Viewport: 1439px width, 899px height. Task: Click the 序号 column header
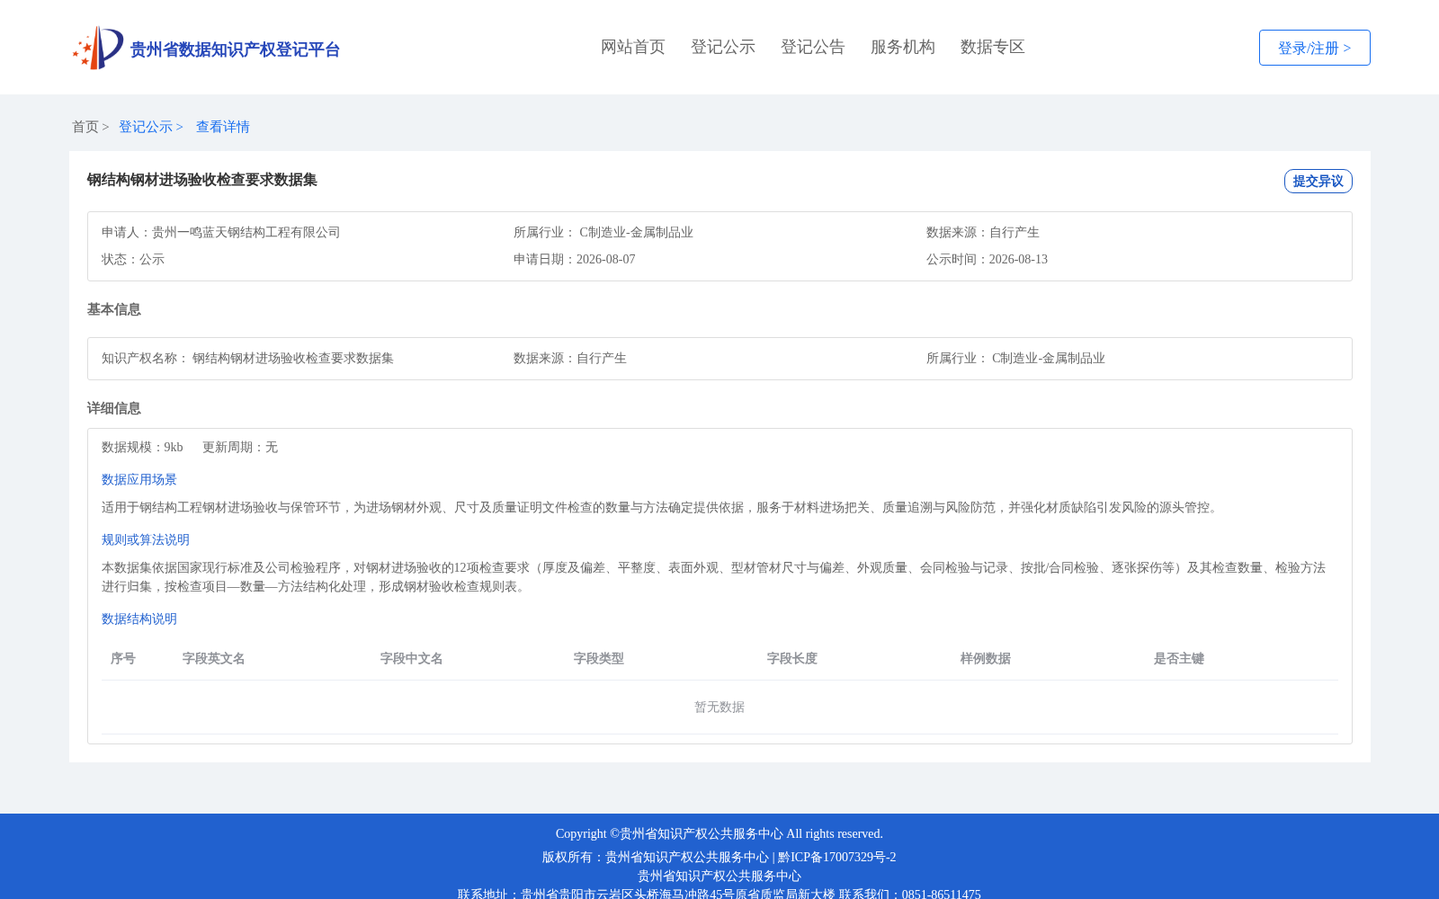tap(123, 658)
